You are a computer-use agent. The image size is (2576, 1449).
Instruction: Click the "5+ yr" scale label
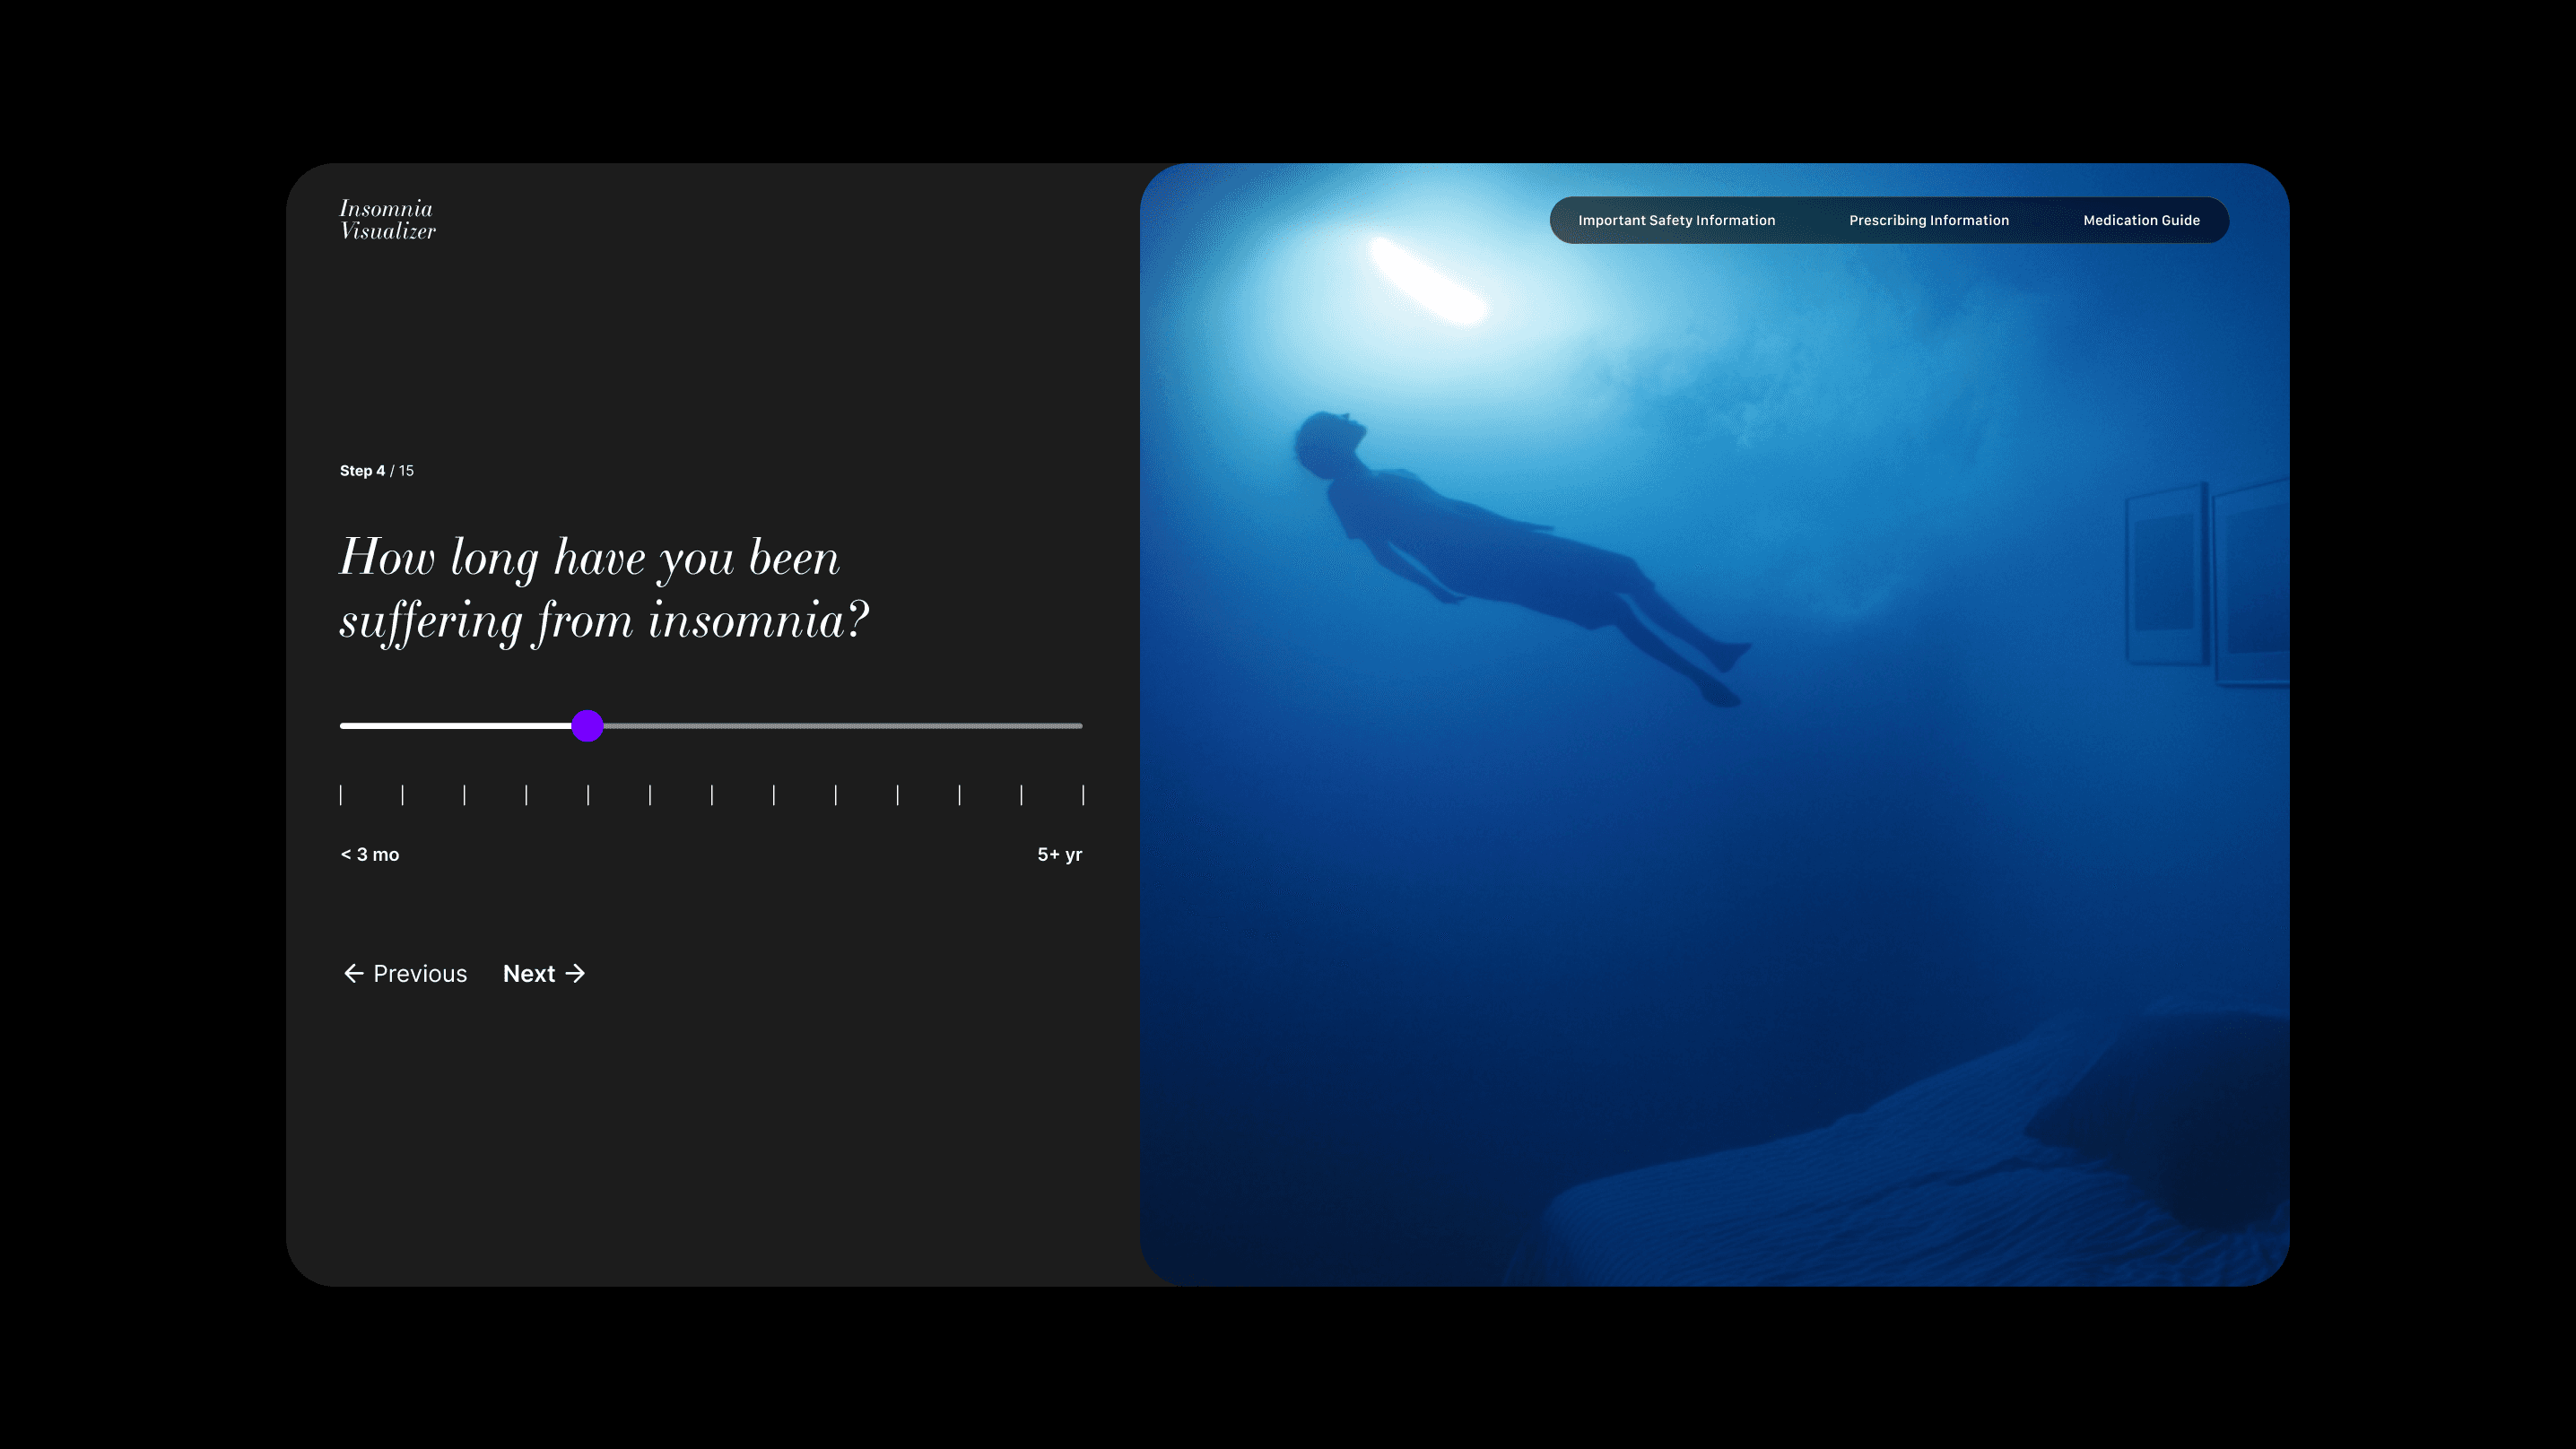[1059, 854]
